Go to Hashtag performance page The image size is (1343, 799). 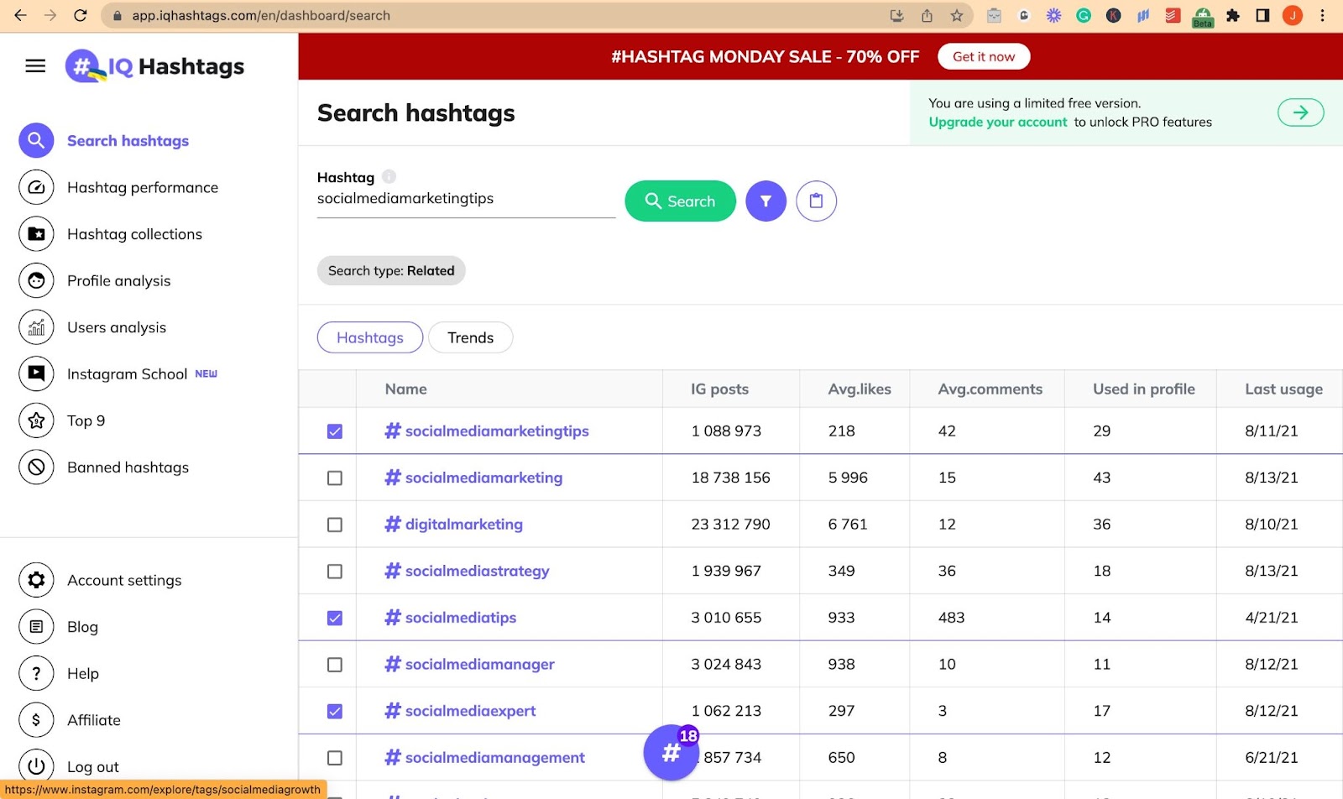(143, 187)
